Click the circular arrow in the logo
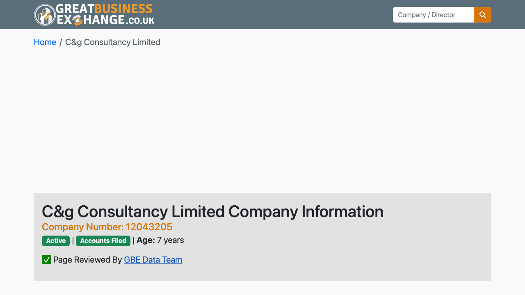The image size is (525, 295). coord(77,20)
